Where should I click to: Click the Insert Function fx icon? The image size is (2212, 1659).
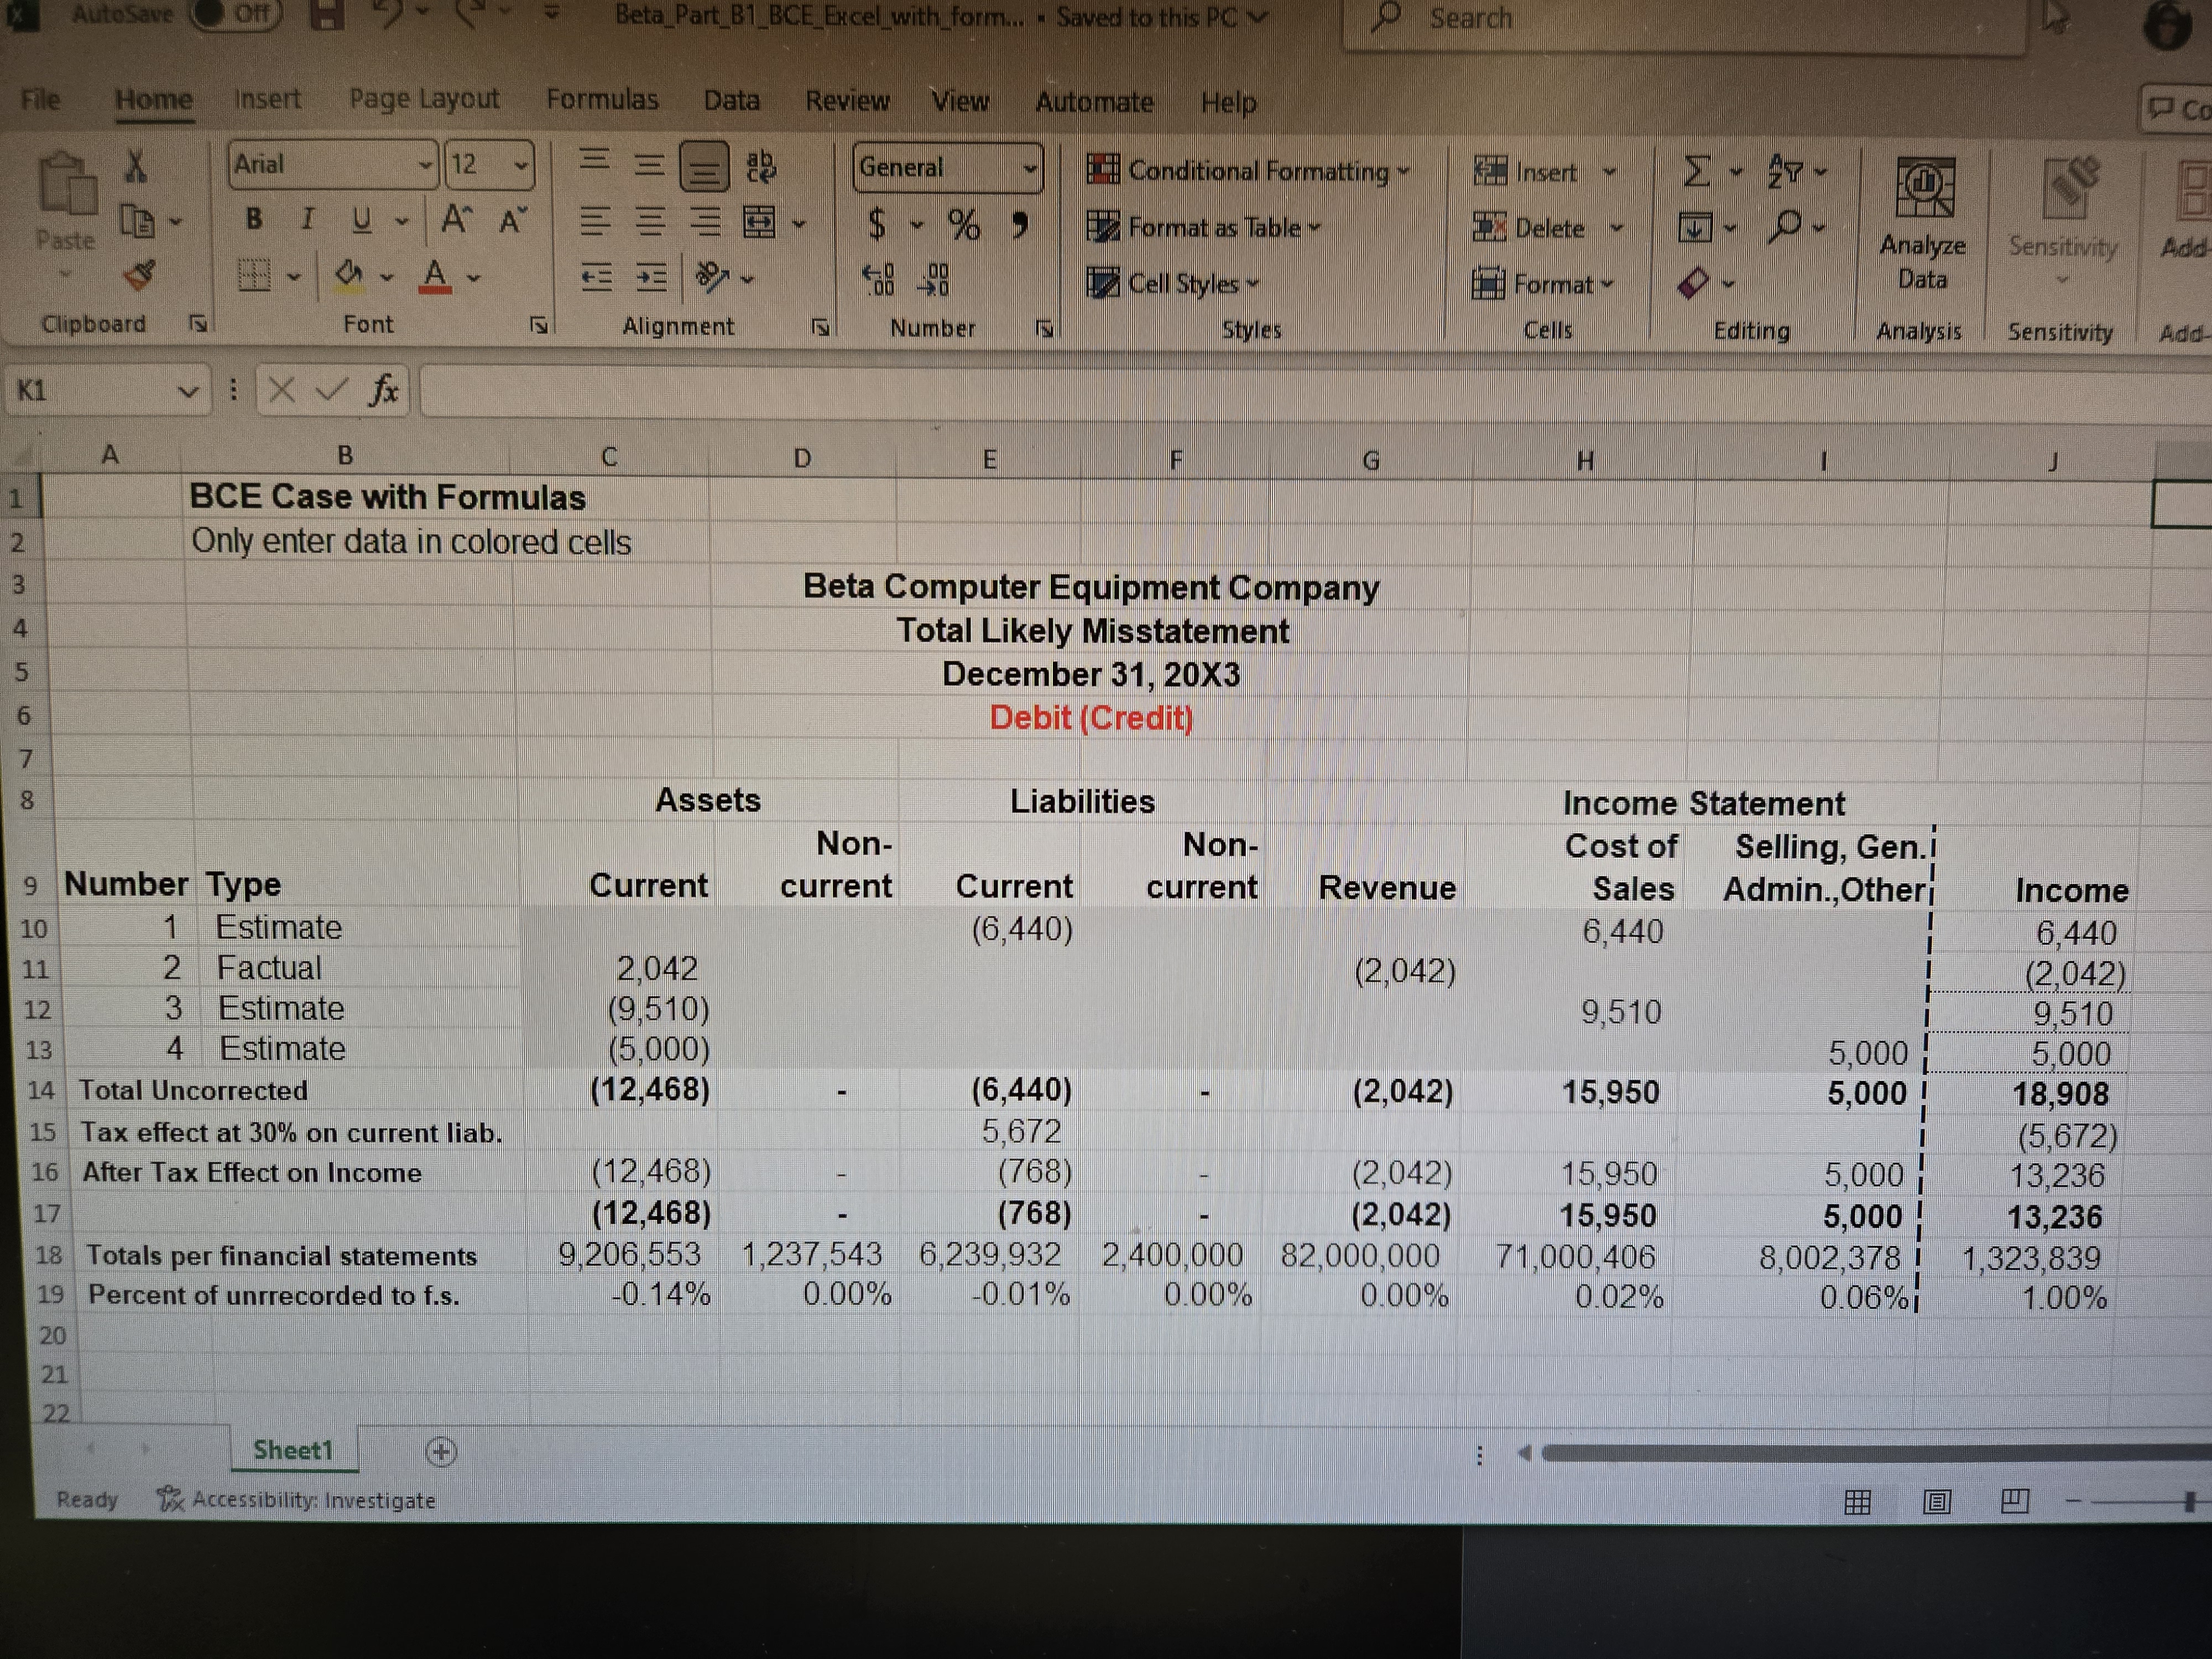(x=383, y=390)
